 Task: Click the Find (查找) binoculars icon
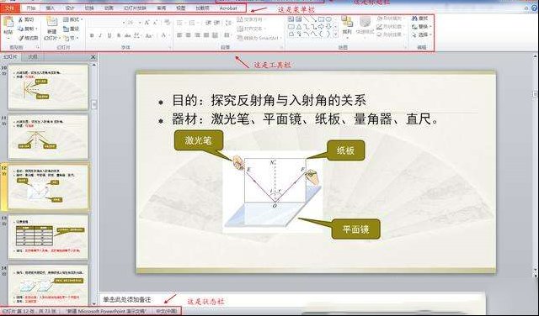click(x=414, y=18)
